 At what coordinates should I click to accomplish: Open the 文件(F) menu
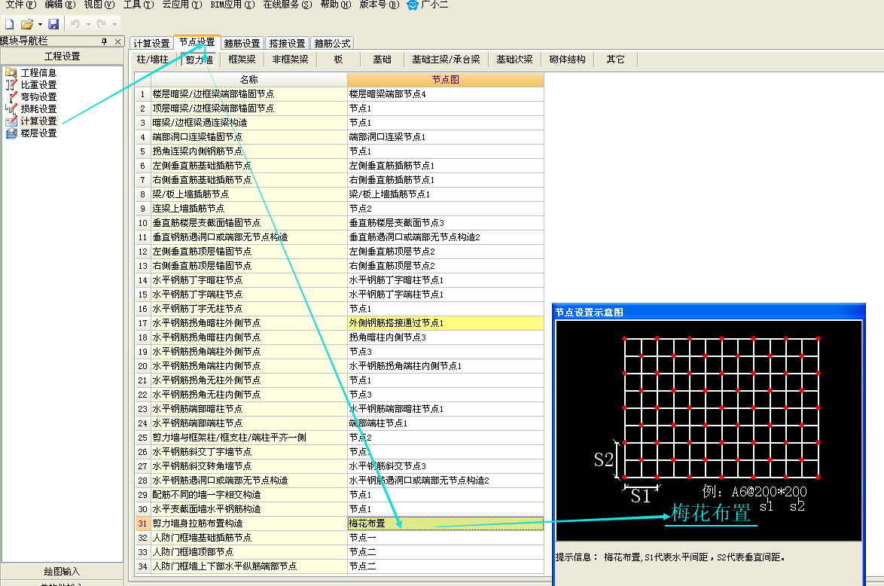point(21,5)
